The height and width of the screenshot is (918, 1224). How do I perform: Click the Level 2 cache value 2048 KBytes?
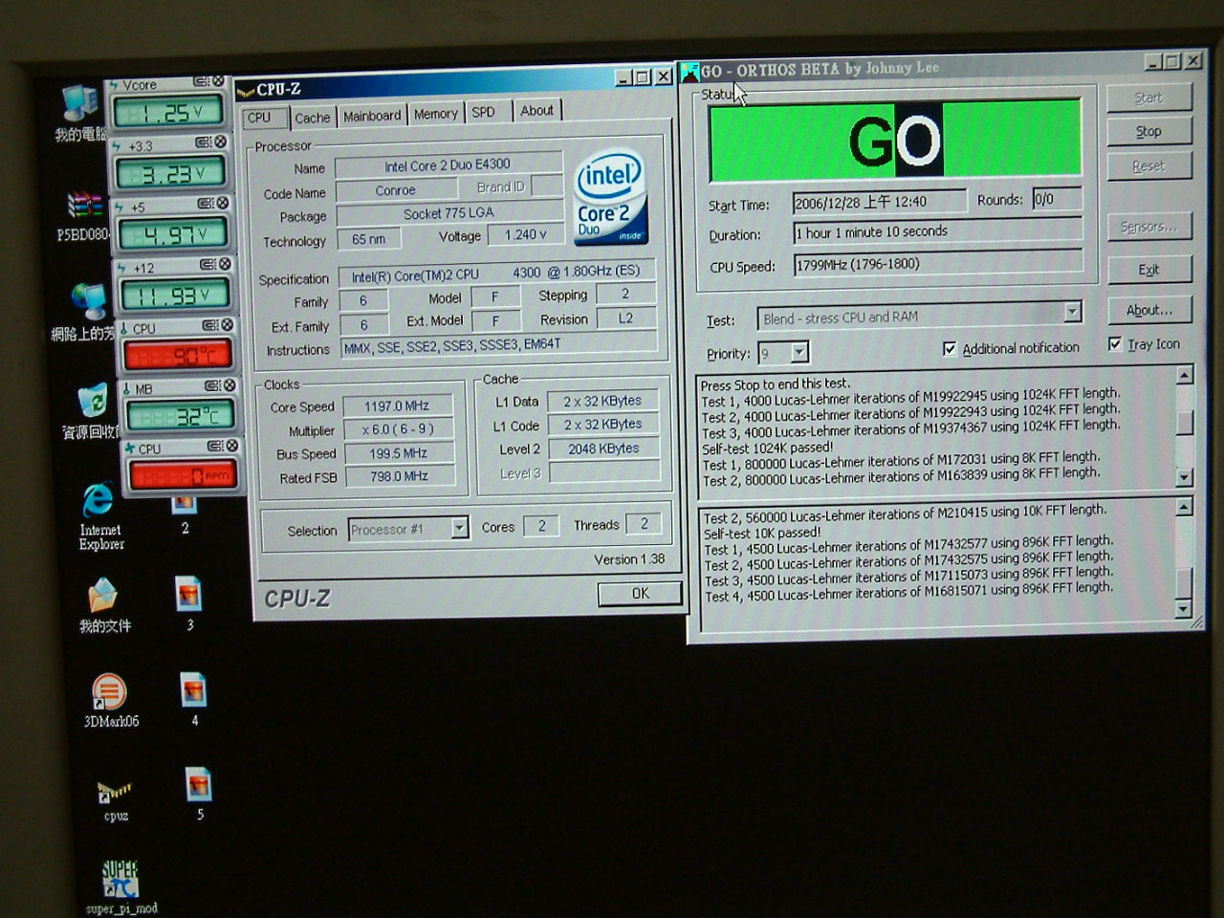click(603, 448)
